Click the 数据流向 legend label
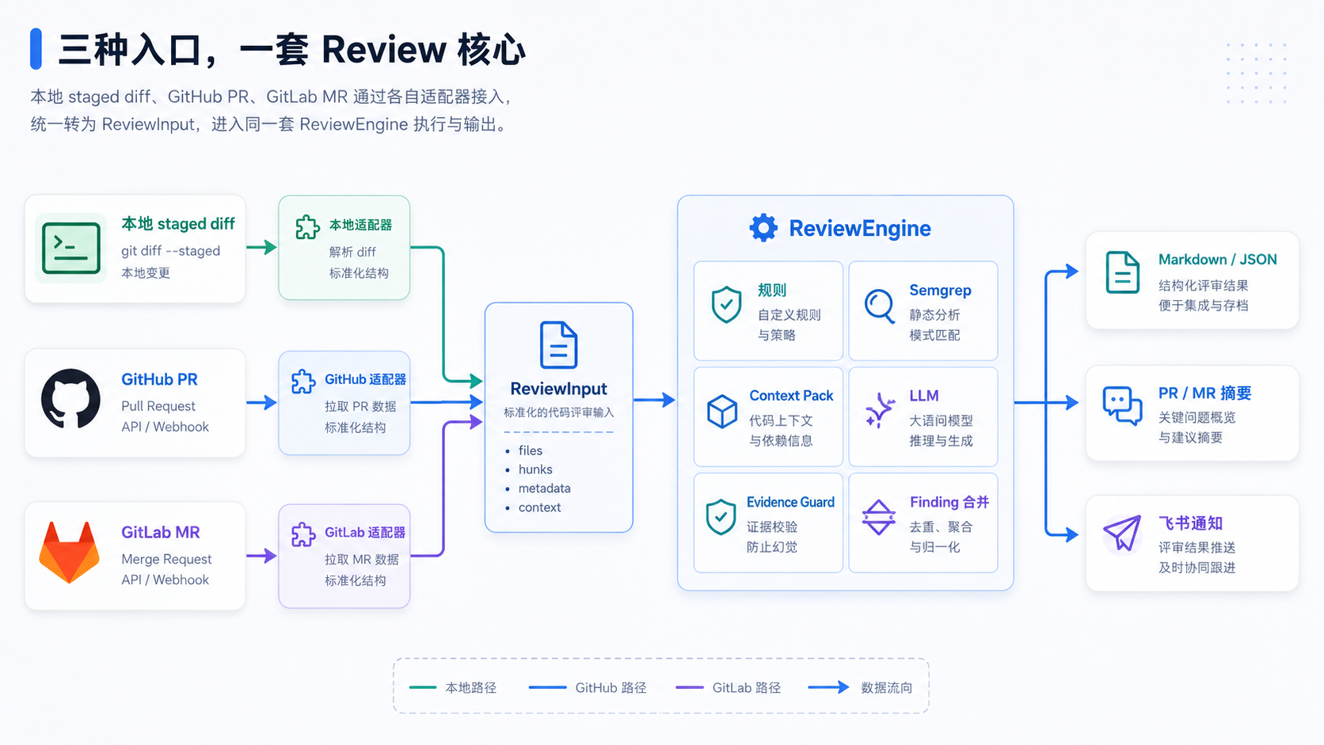Screen dimensions: 1324x745 887,688
